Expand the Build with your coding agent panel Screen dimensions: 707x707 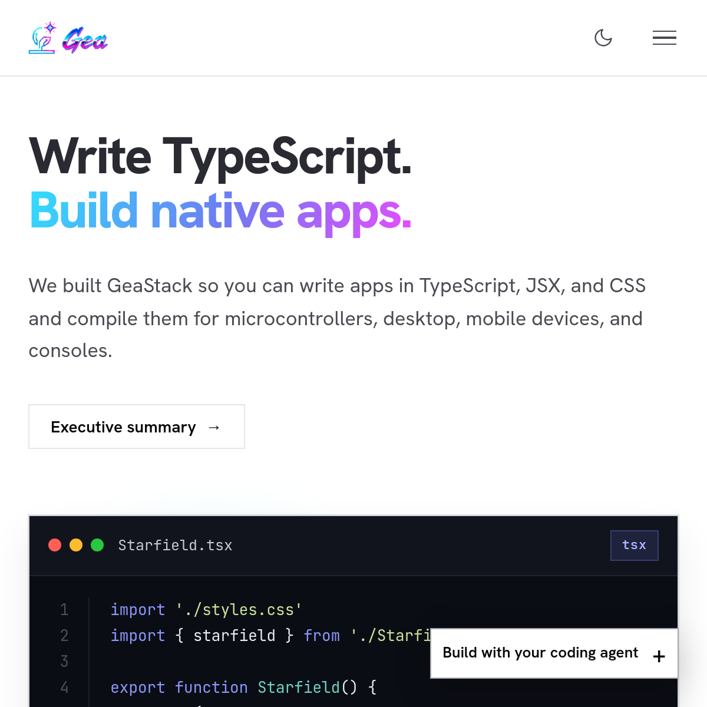(554, 653)
